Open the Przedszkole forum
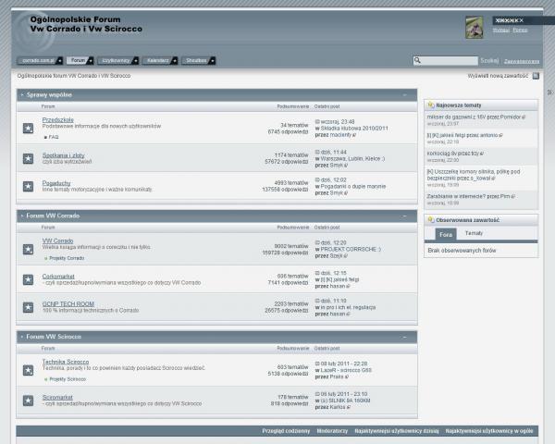555x444 pixels. (x=57, y=119)
